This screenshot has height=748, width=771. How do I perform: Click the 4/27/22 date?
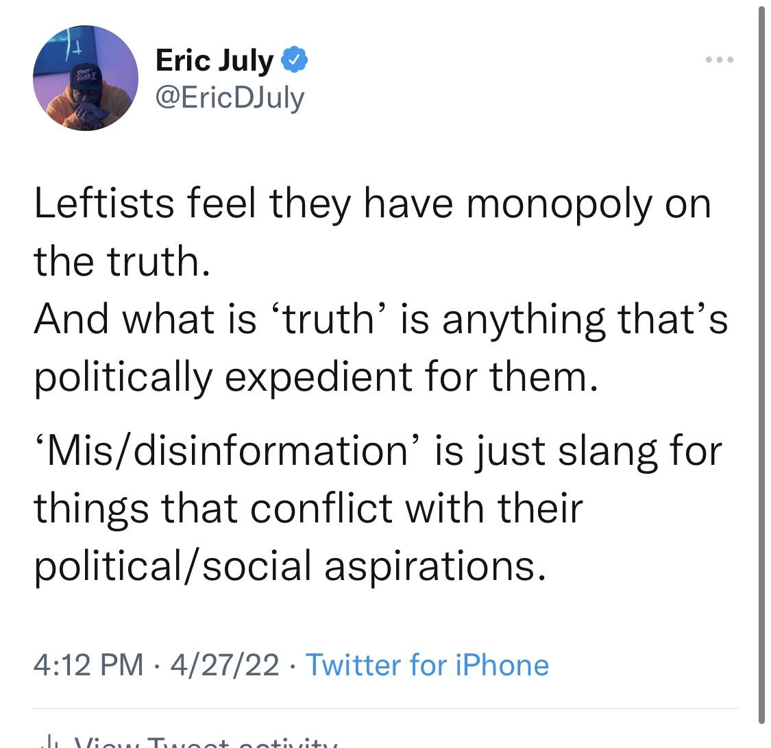225,664
